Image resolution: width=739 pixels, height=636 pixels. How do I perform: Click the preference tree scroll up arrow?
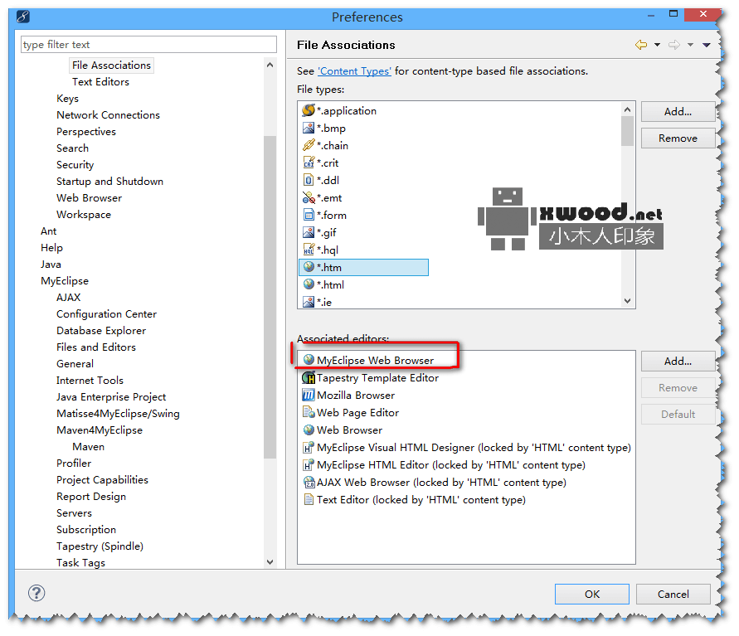[270, 65]
